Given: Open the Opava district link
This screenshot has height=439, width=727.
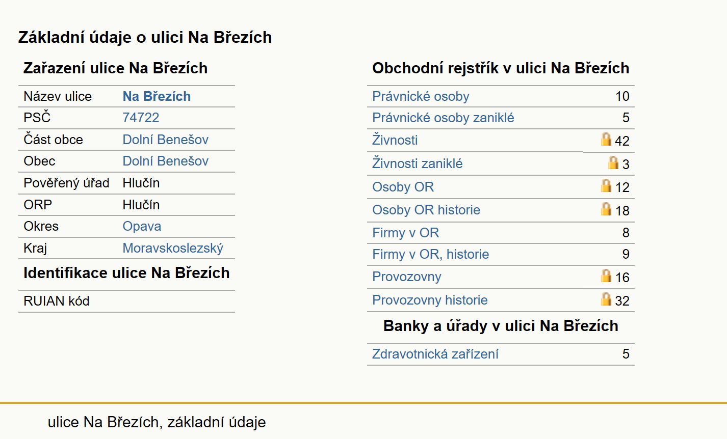Looking at the screenshot, I should point(142,226).
